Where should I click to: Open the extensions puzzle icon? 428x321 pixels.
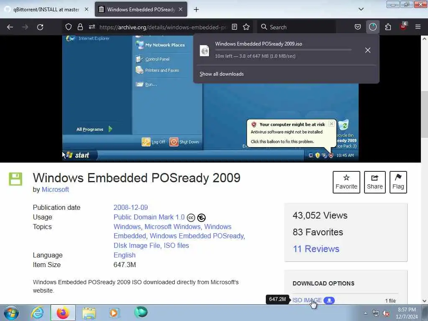click(x=388, y=27)
